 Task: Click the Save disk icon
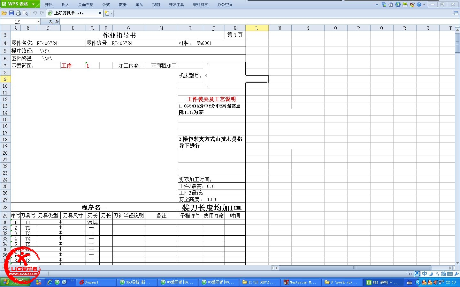point(11,13)
